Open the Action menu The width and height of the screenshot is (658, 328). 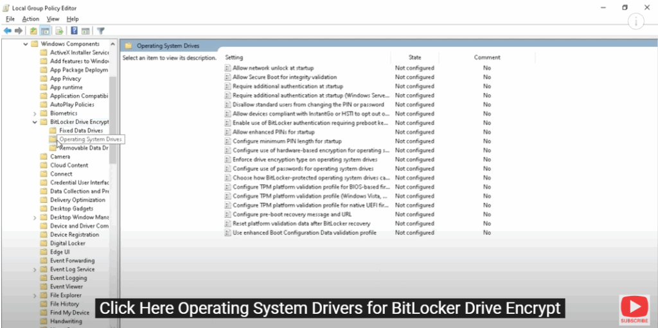point(31,19)
